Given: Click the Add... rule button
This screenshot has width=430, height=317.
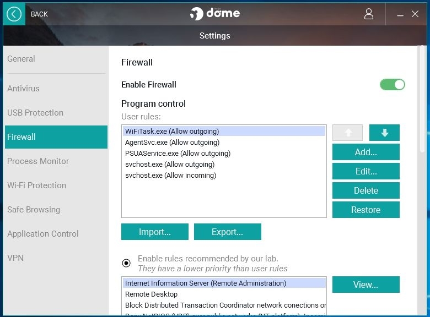Looking at the screenshot, I should coord(365,152).
